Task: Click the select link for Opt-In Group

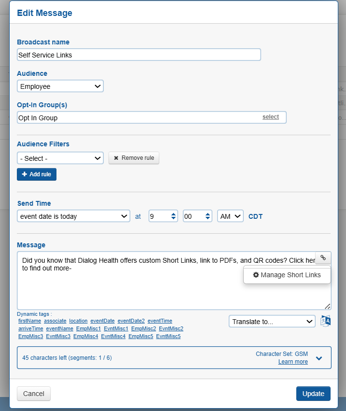Action: (x=271, y=117)
